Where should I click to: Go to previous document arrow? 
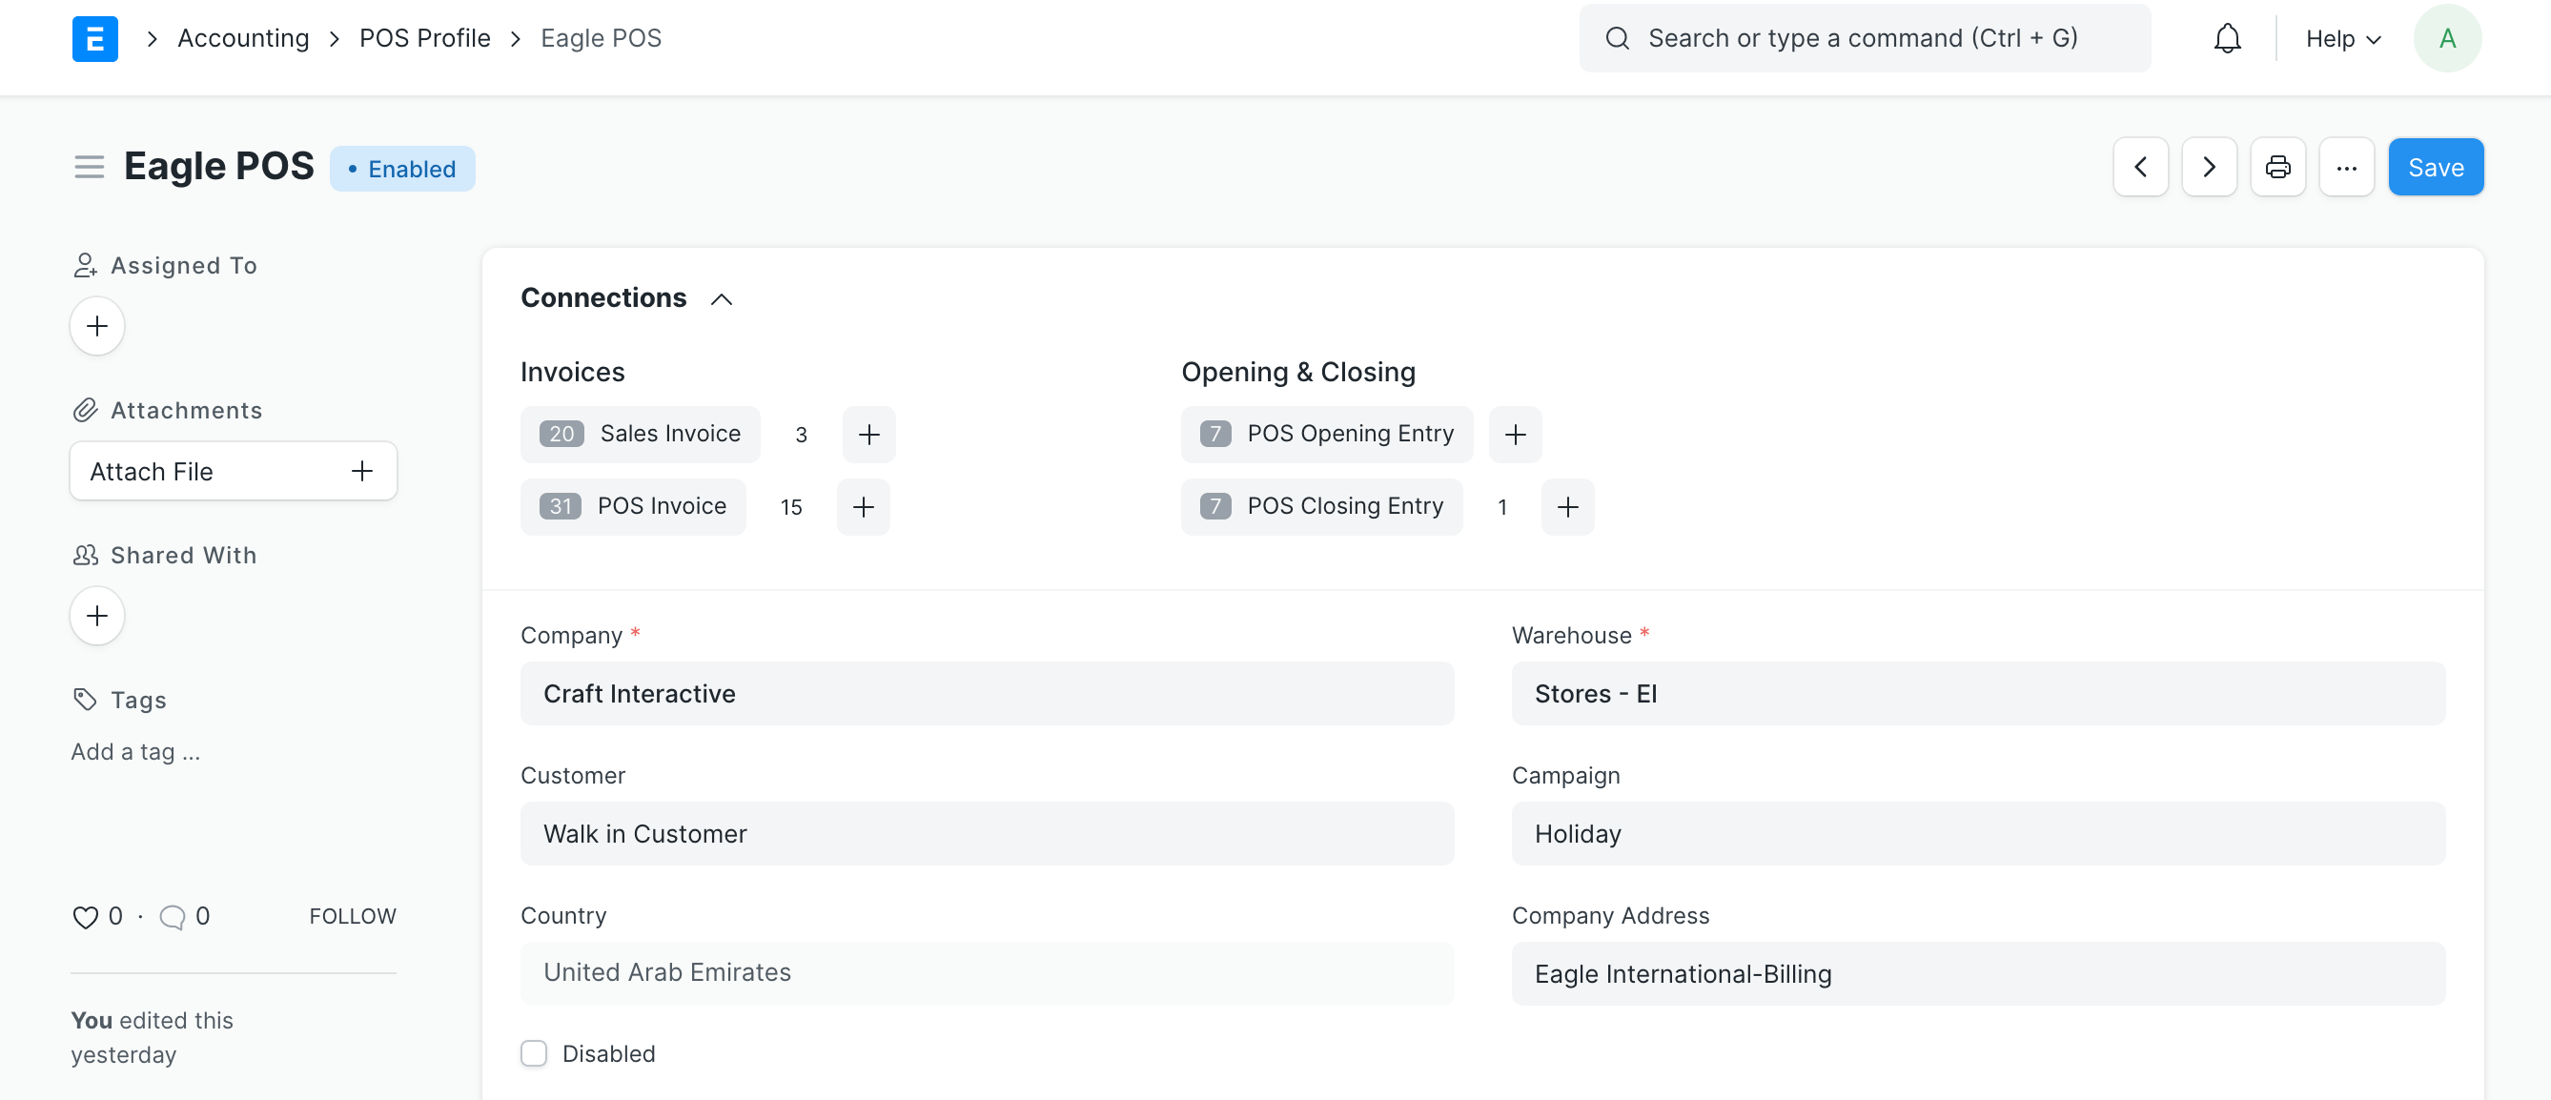(x=2140, y=168)
